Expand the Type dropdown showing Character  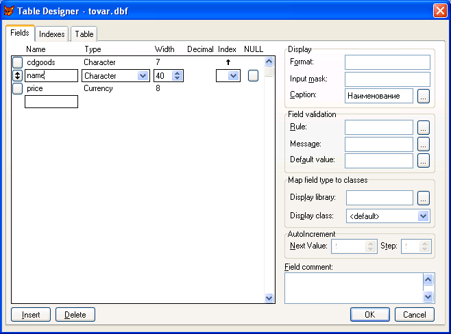[x=143, y=76]
